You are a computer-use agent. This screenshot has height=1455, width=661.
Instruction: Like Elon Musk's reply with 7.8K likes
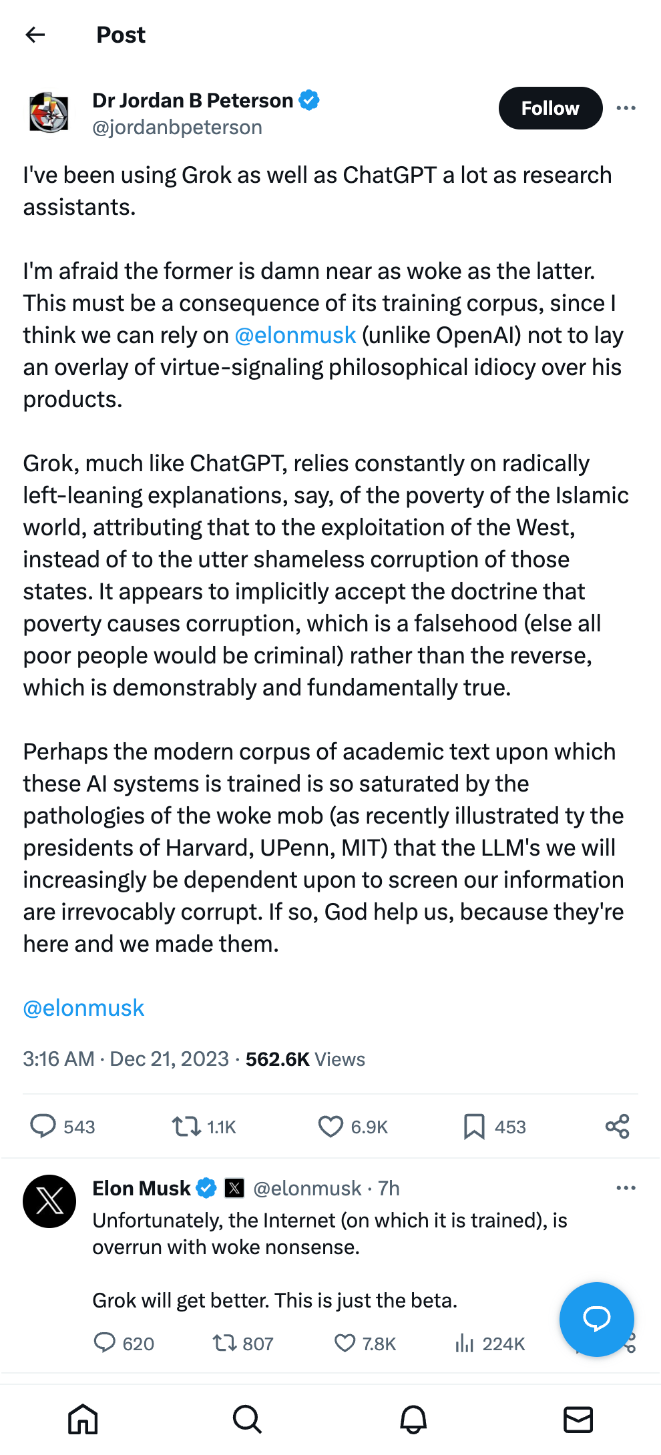(345, 1343)
